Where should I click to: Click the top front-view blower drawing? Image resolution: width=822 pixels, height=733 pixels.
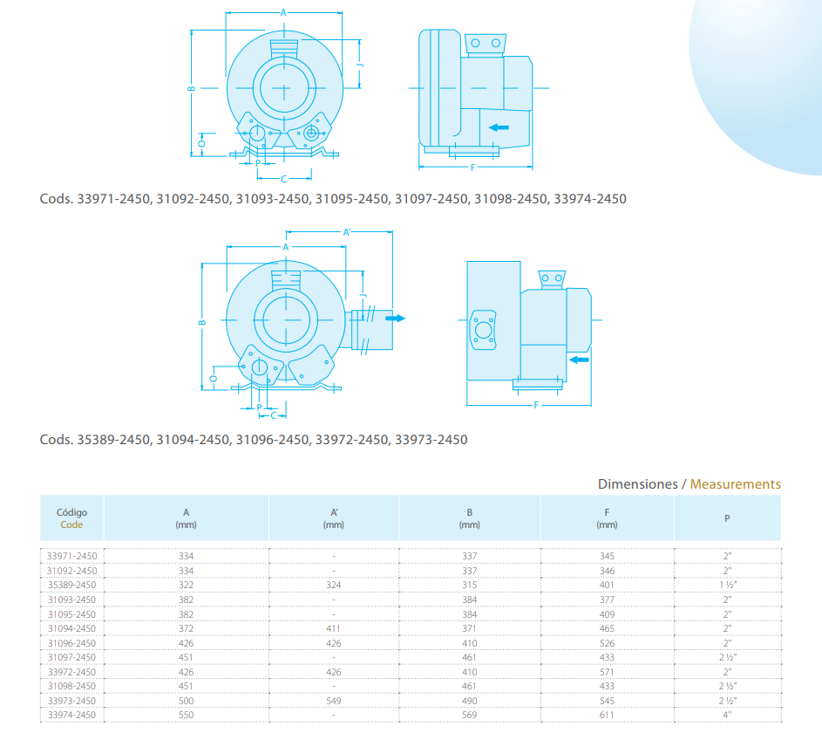[x=275, y=95]
